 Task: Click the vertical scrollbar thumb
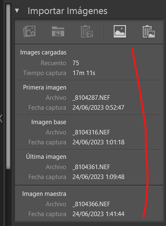pyautogui.click(x=8, y=87)
